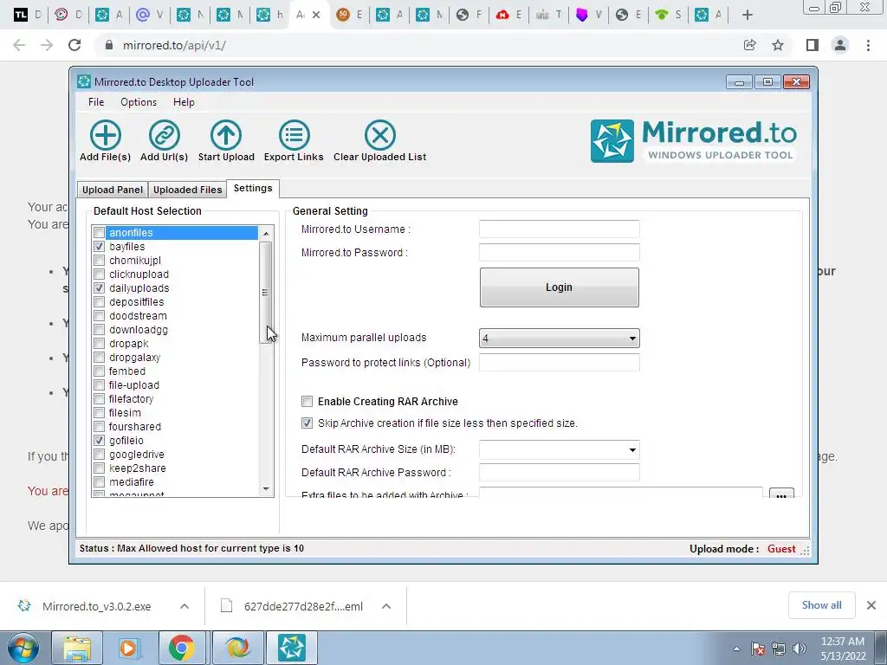Switch to the Upload Panel tab
The width and height of the screenshot is (887, 665).
(x=113, y=190)
